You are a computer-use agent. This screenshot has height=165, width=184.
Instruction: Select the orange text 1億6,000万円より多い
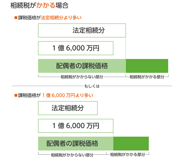[67, 95]
